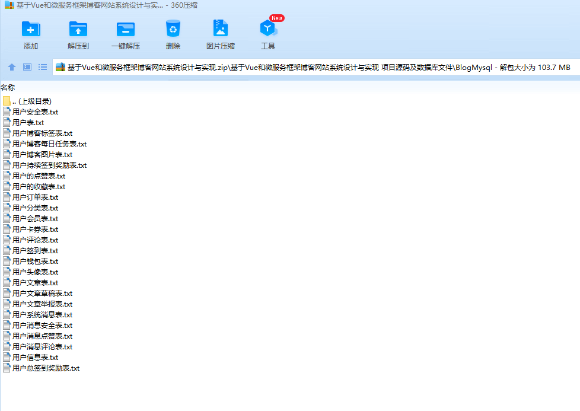
Task: Switch to icon view mode button
Action: coord(27,67)
